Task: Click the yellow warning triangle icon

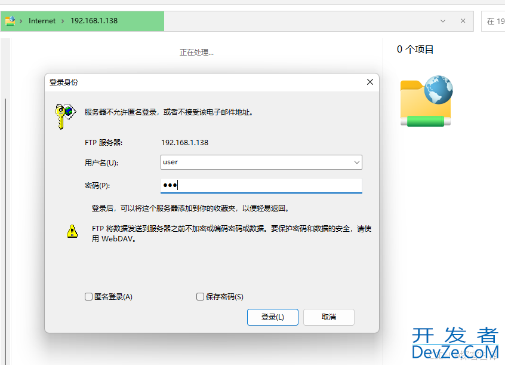Action: (72, 231)
